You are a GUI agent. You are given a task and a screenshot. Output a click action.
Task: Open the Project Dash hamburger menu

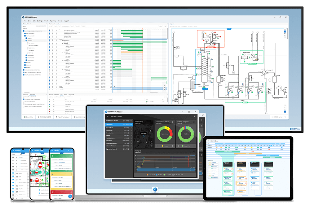tap(108, 117)
